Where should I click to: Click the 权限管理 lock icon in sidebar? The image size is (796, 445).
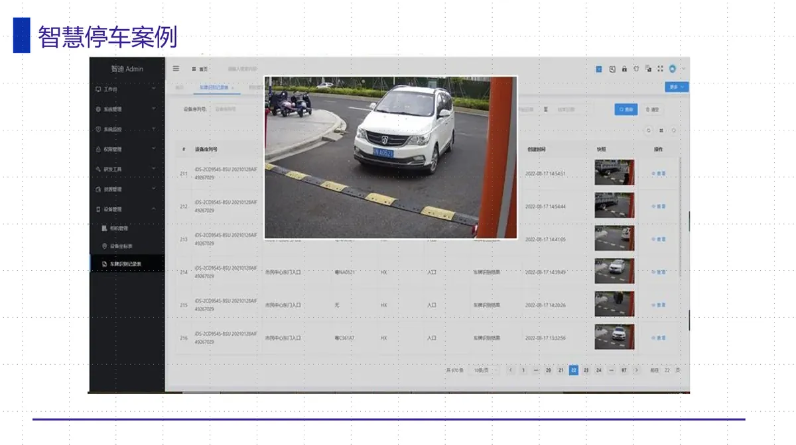[98, 149]
